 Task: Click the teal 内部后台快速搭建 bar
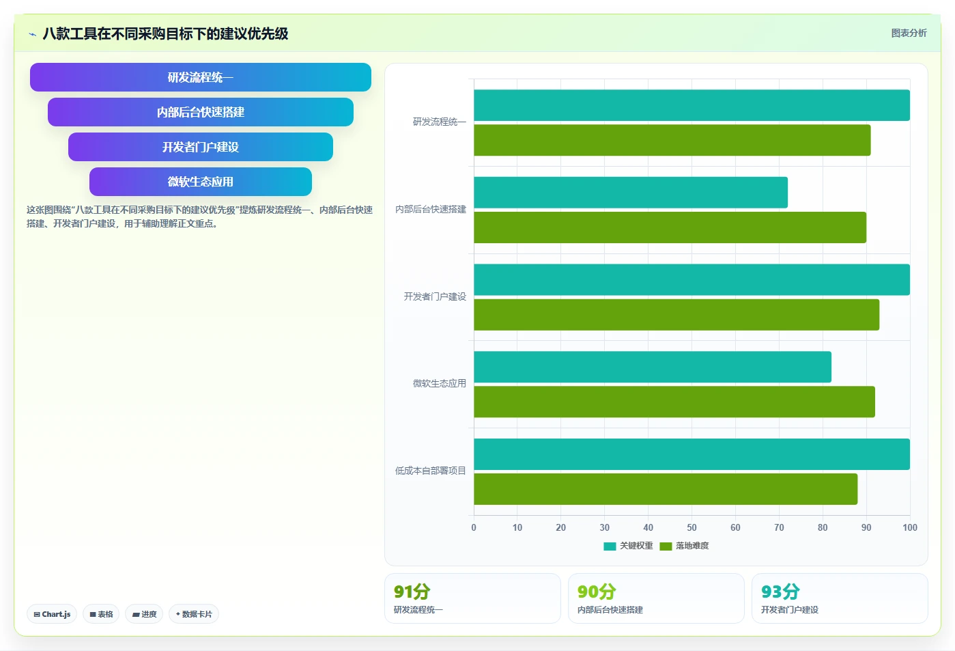click(631, 193)
